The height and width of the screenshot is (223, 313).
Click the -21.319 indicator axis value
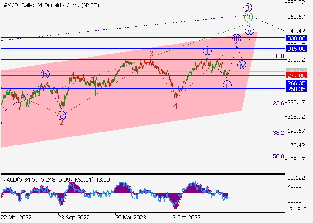pyautogui.click(x=296, y=209)
